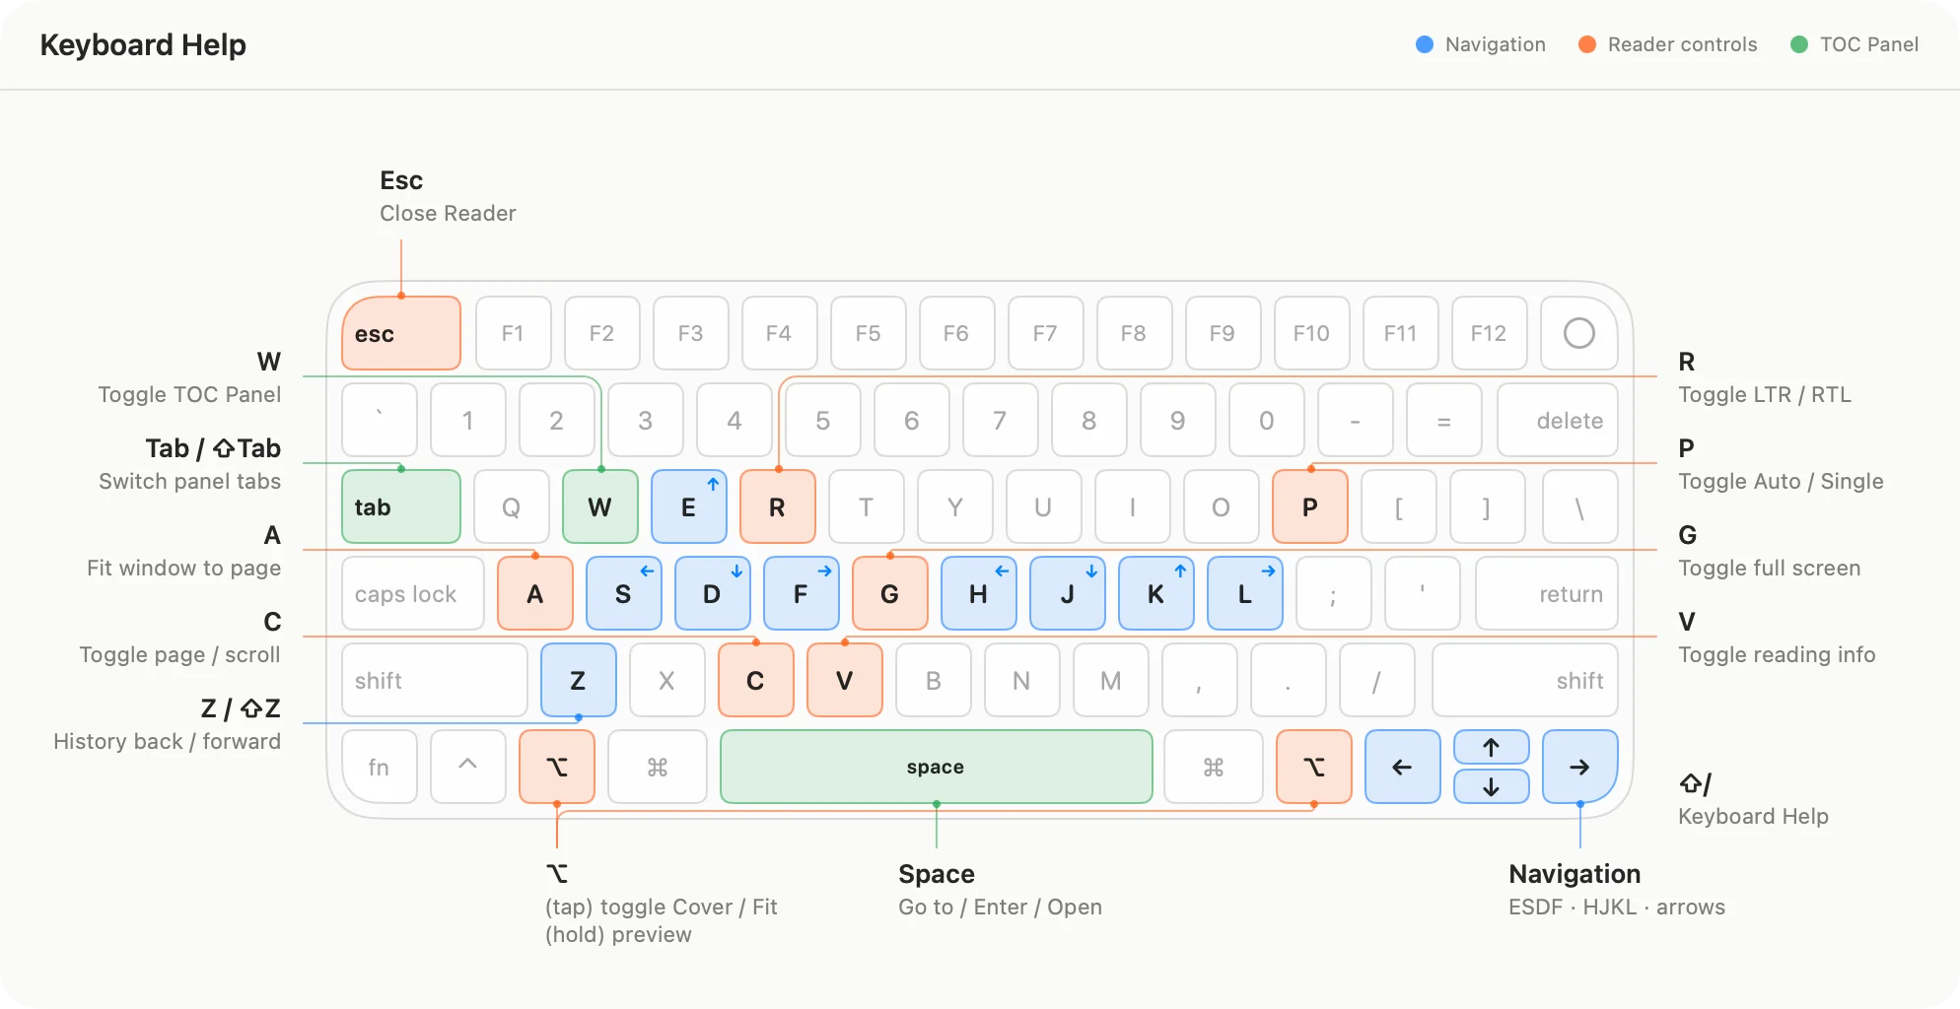Click the green tab key
This screenshot has height=1009, width=1960.
[x=401, y=506]
